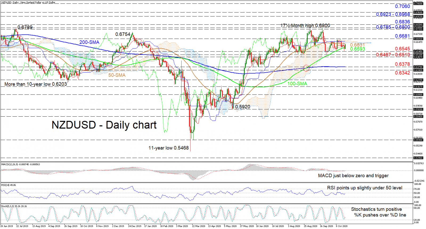This screenshot has width=426, height=229.
Task: Select the '3 Mar 2020' date label
Action: coord(182,226)
